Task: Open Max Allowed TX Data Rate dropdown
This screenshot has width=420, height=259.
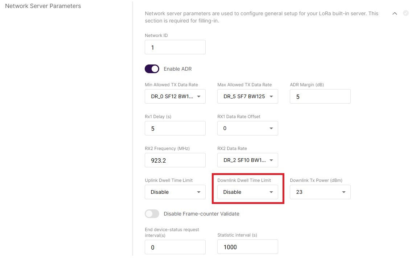Action: point(248,97)
